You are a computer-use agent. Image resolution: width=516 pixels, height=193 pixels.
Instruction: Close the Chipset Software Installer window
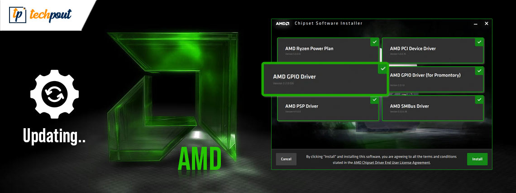487,24
